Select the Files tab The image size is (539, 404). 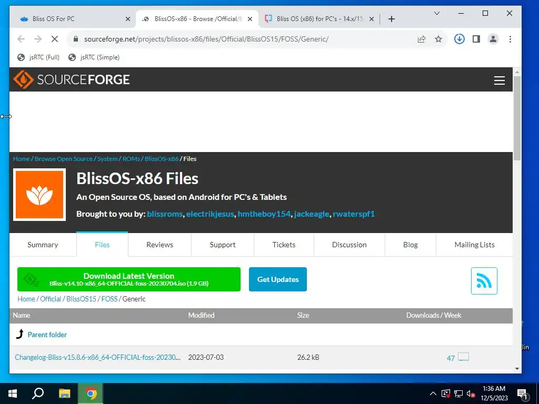[102, 245]
